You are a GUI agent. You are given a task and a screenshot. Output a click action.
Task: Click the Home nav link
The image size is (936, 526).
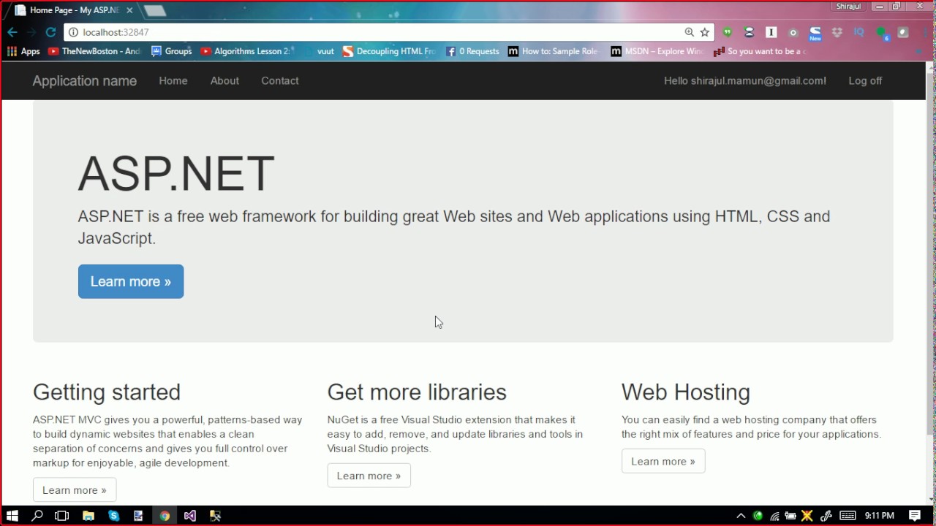(173, 81)
